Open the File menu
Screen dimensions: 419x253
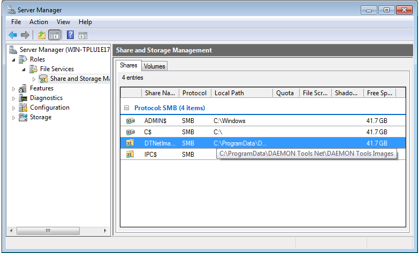point(16,22)
